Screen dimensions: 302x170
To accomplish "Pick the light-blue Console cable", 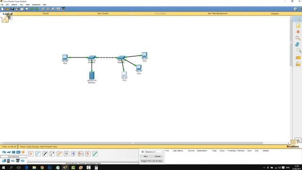I will 38,154.
